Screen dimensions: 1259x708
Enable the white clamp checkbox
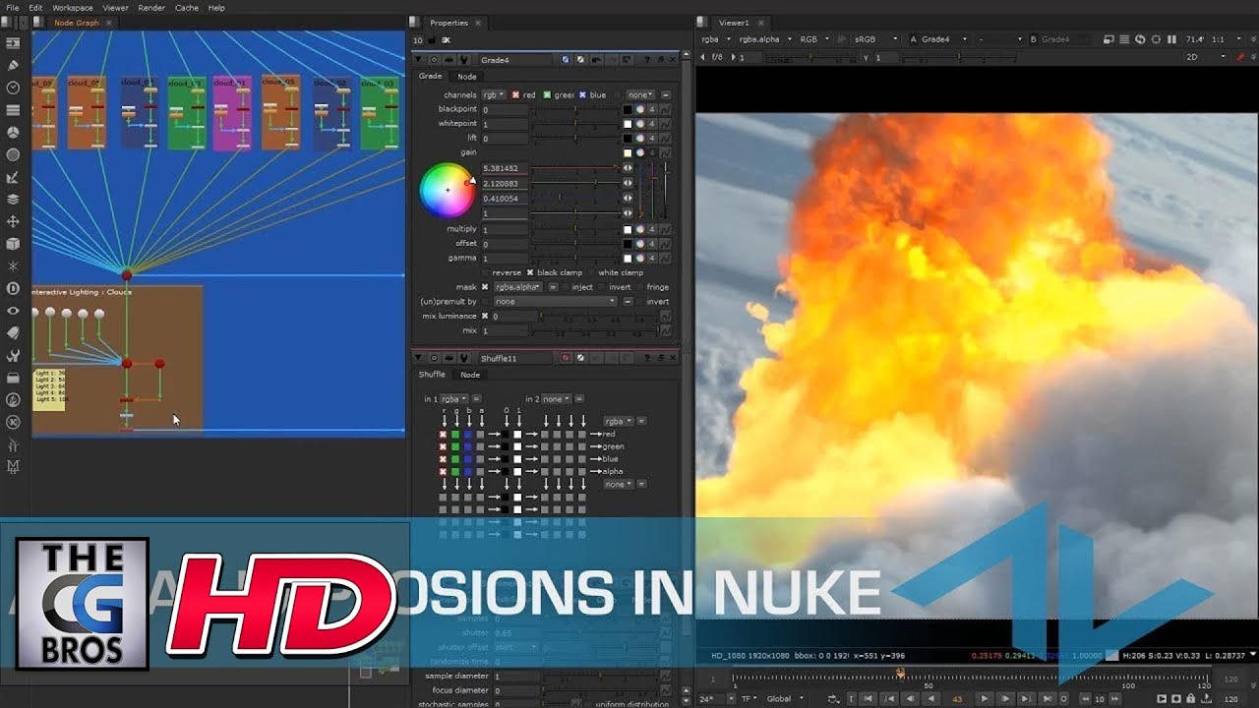tap(591, 272)
